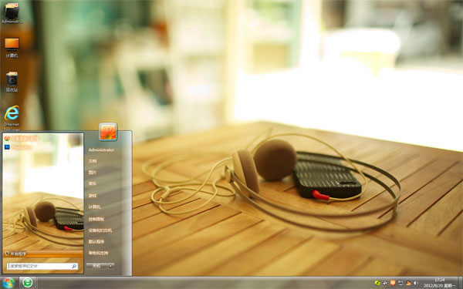Open 计算机 in Start menu

tap(94, 207)
